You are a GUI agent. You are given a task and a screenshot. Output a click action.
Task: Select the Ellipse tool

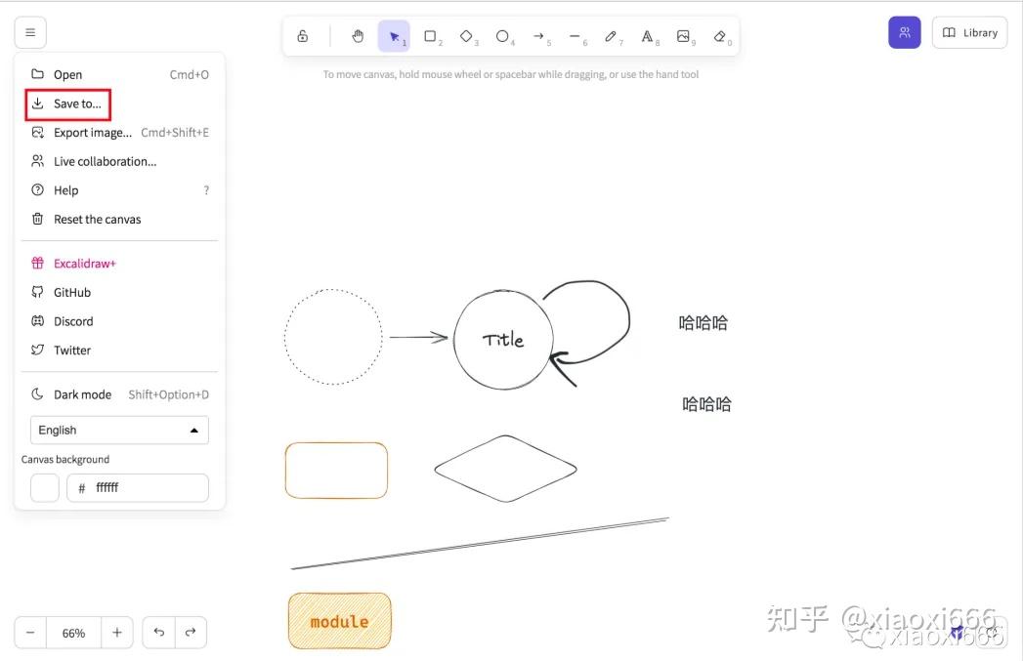[504, 35]
